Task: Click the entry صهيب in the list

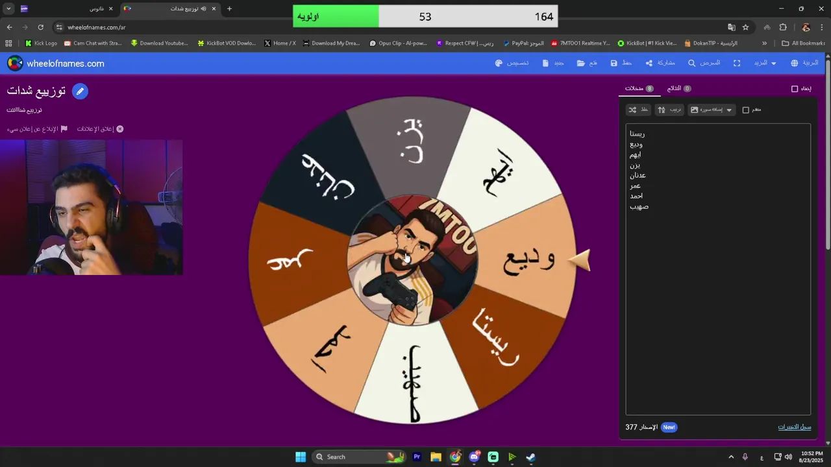Action: click(x=639, y=206)
